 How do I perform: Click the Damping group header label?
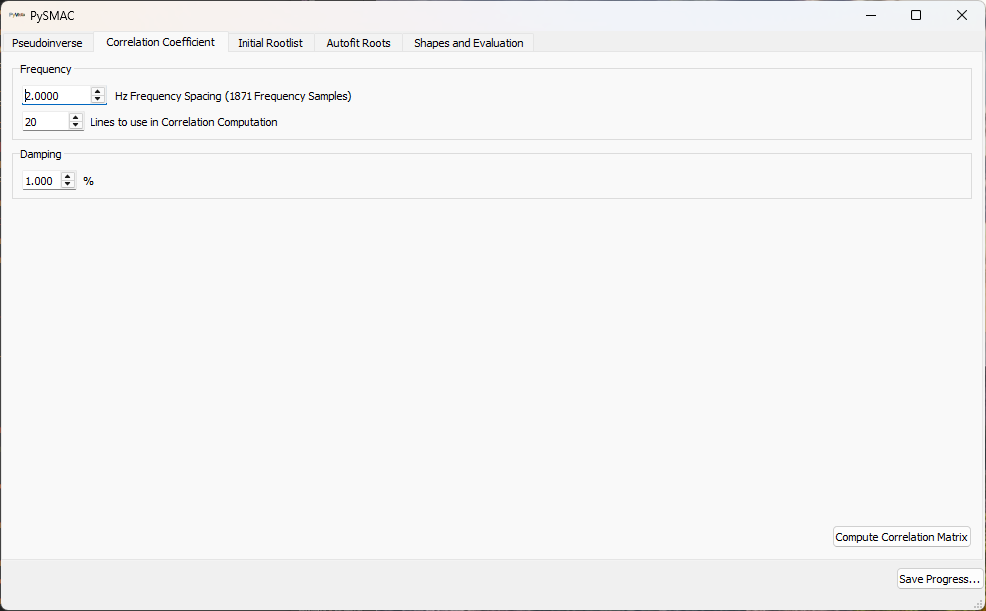tap(40, 154)
